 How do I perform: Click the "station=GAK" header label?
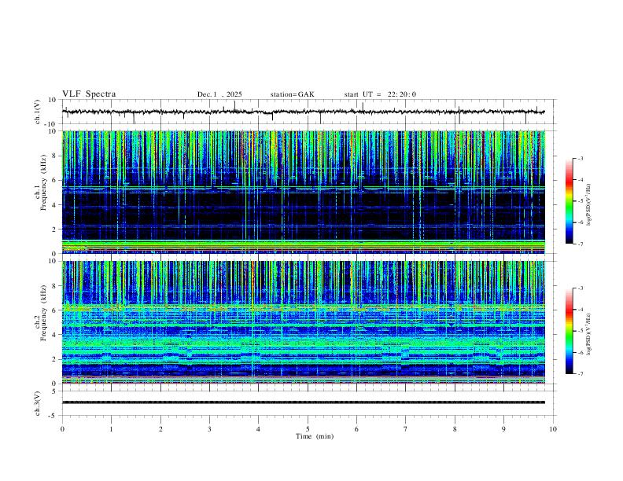click(292, 94)
